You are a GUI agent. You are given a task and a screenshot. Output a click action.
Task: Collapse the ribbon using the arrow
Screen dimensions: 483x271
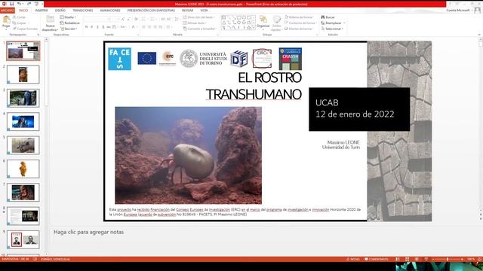[x=479, y=35]
